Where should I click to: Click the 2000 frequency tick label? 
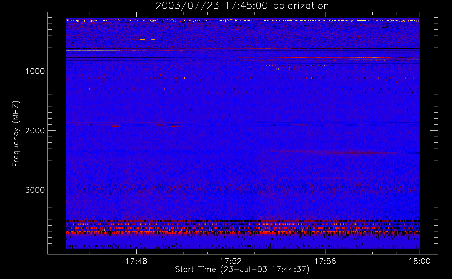(x=35, y=131)
